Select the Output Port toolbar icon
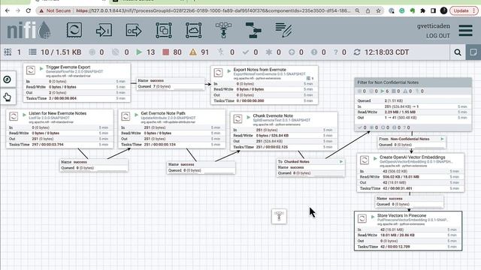This screenshot has height=270, width=481. (x=134, y=30)
